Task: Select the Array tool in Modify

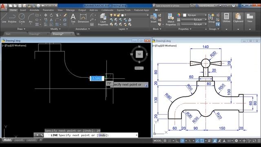Action: (57, 24)
